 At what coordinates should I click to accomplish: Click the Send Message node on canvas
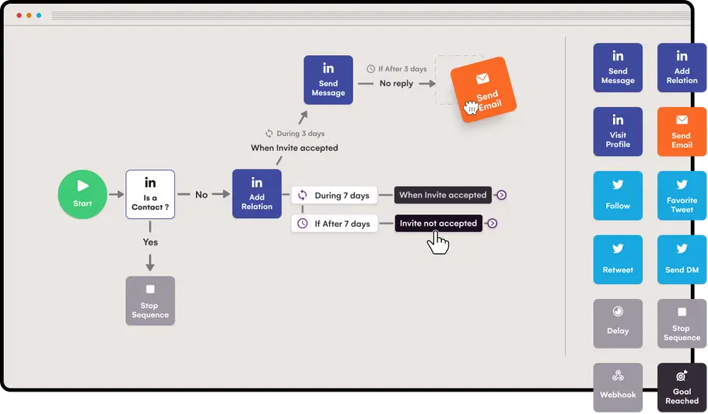pyautogui.click(x=328, y=80)
